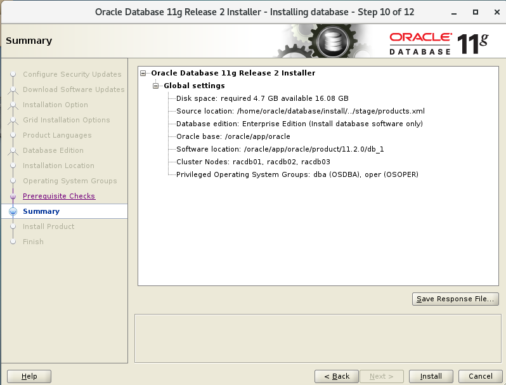Click the Oracle Database 11g Release 2 Installer root label
Image resolution: width=506 pixels, height=385 pixels.
pos(233,73)
